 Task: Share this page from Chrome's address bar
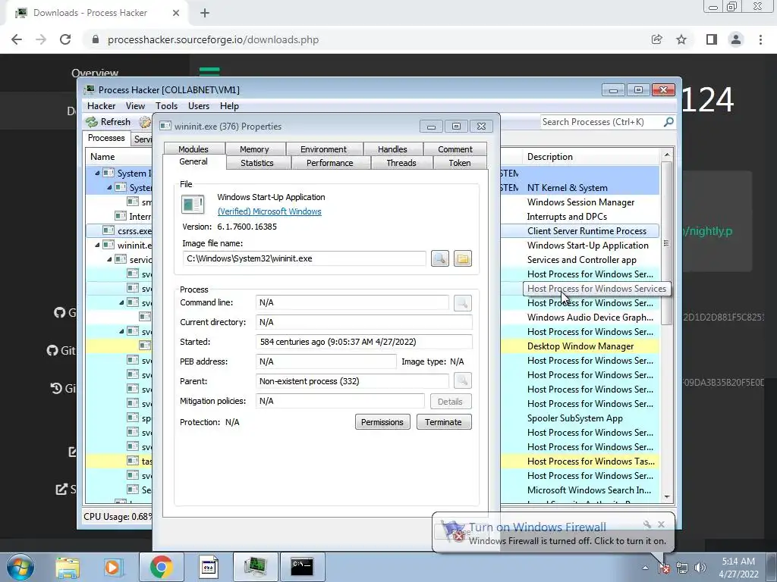pyautogui.click(x=656, y=39)
